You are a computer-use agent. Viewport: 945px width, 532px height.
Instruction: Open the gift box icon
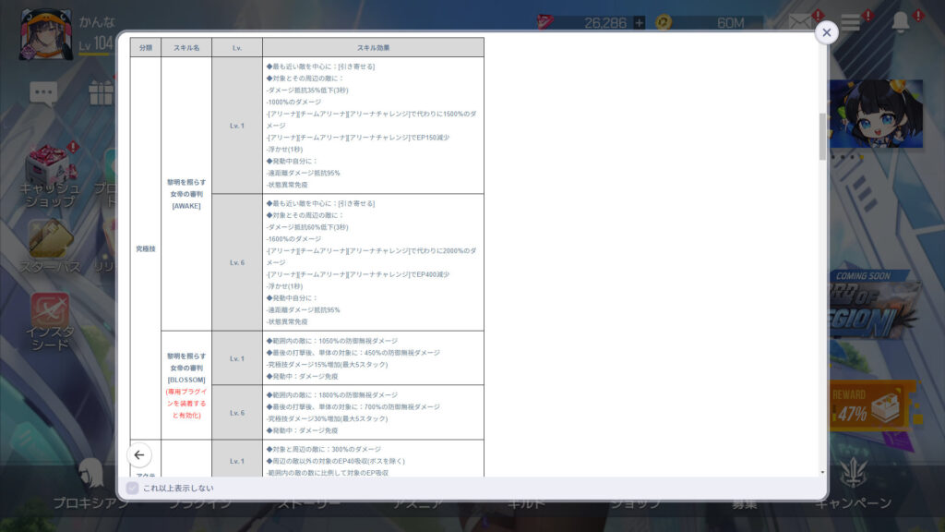pyautogui.click(x=100, y=91)
